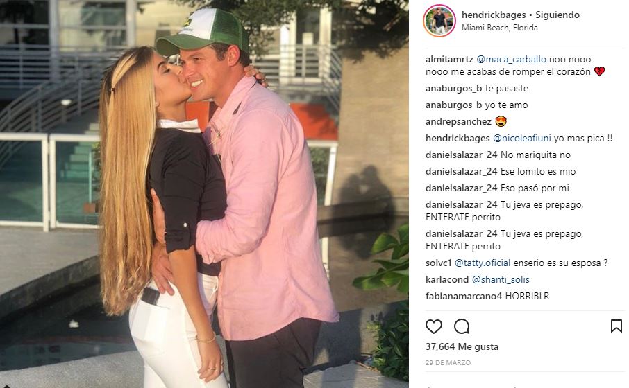The height and width of the screenshot is (388, 629).
Task: Open hendrickbages profile picture
Action: point(439,21)
